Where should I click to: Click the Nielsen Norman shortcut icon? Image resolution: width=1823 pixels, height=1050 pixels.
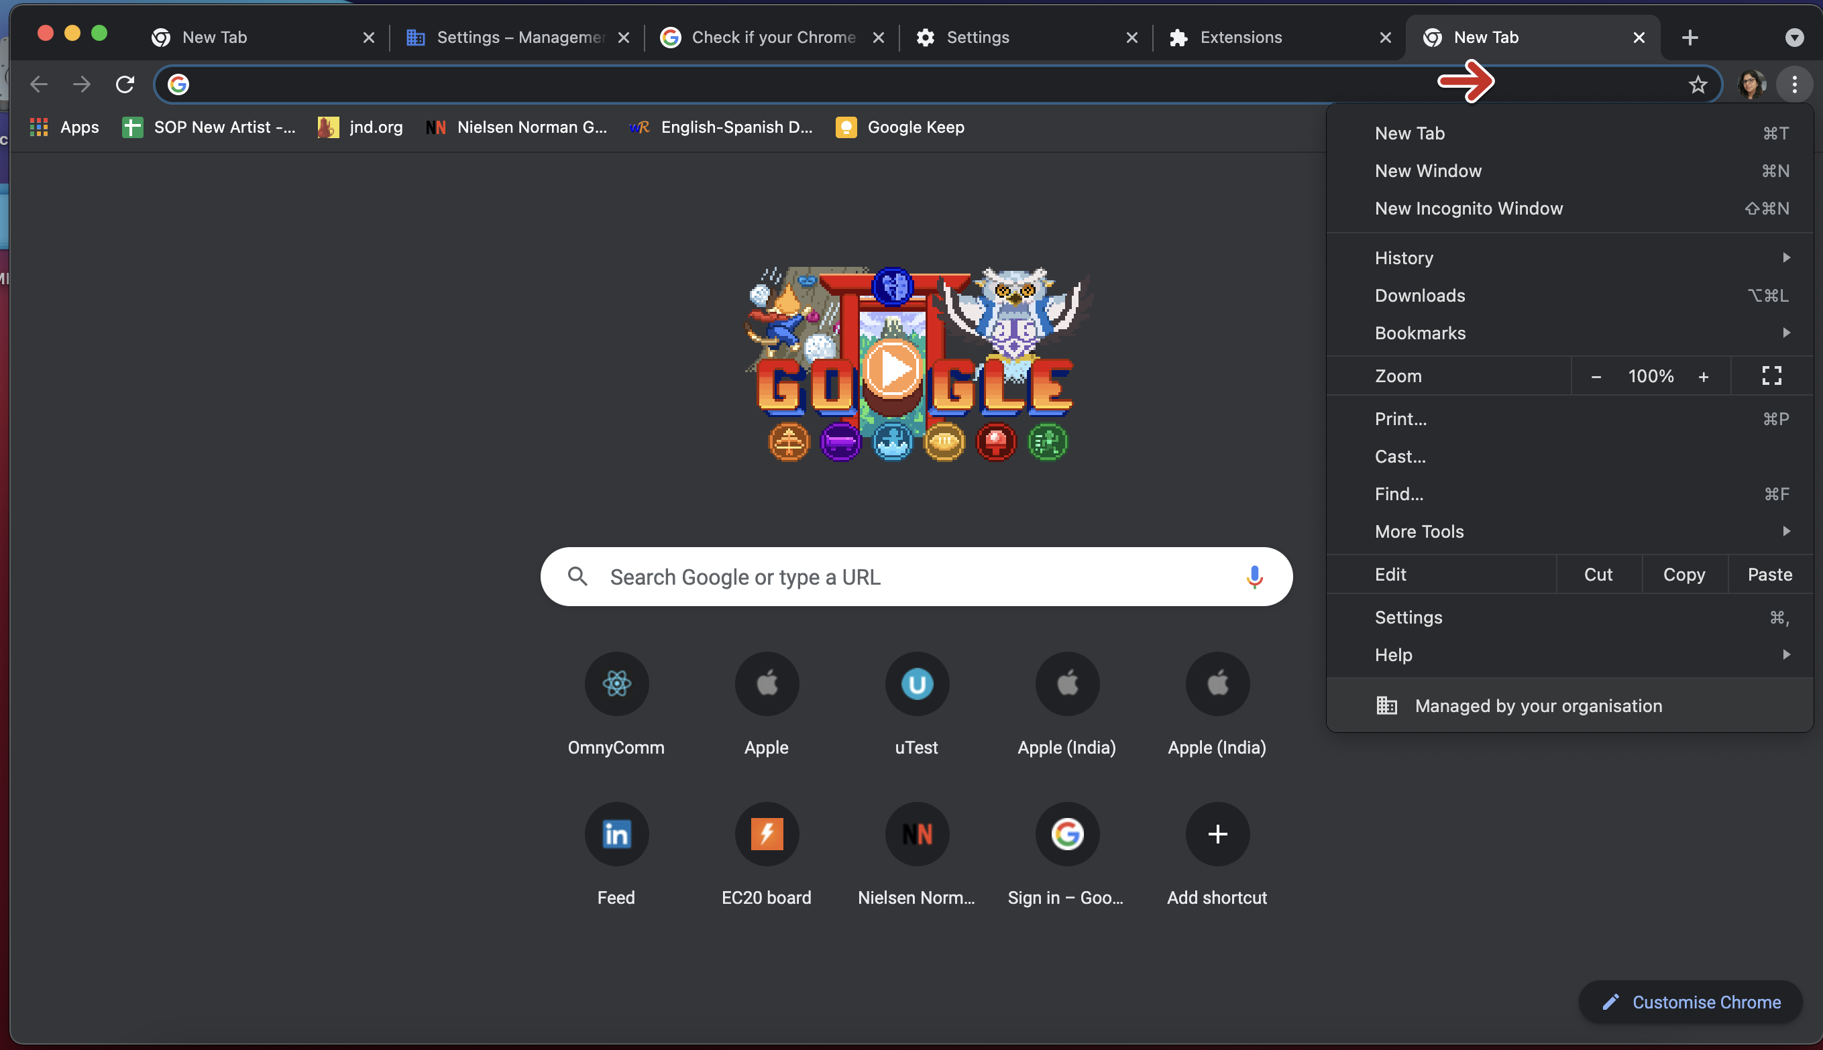pyautogui.click(x=916, y=833)
